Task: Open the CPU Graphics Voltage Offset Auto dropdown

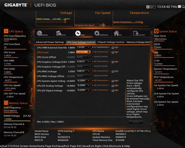Action: coord(83,66)
